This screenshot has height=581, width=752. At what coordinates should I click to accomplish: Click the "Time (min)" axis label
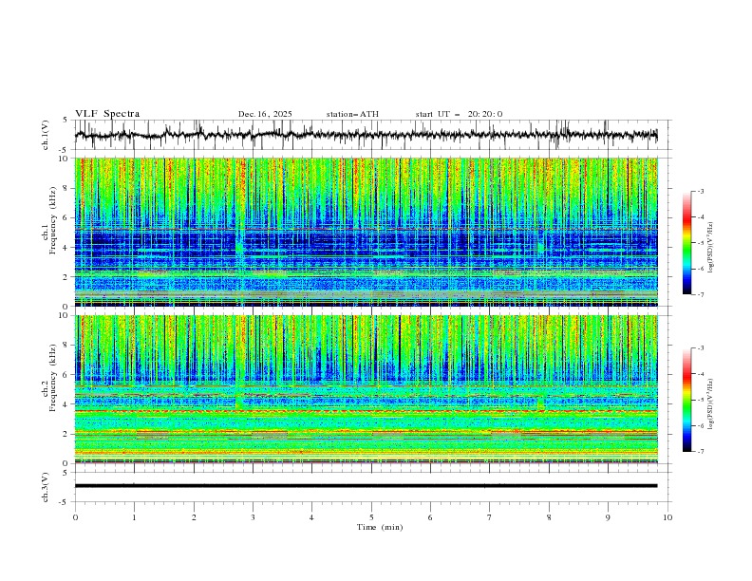click(380, 527)
